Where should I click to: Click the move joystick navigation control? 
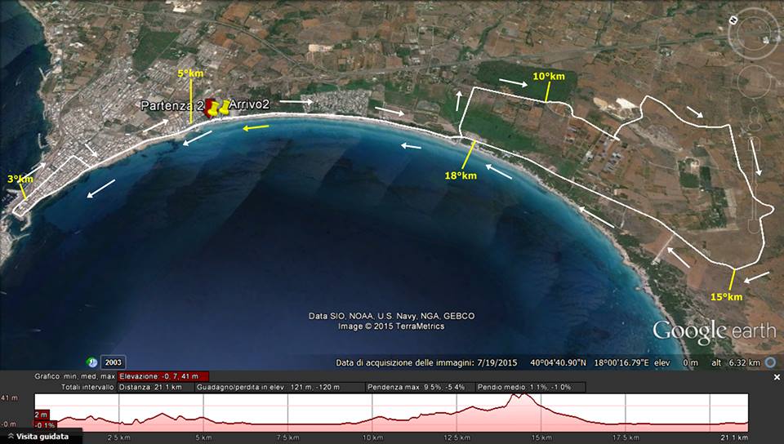(754, 82)
